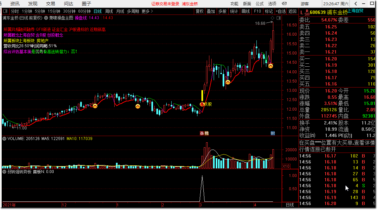The height and width of the screenshot is (210, 378).
Task: Click the yellow arrow marker in early February
Action: coord(138,106)
